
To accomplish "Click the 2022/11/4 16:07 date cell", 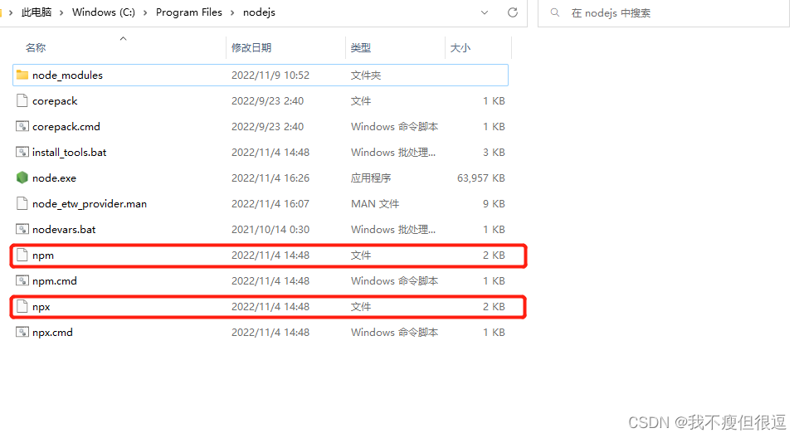I will click(270, 204).
